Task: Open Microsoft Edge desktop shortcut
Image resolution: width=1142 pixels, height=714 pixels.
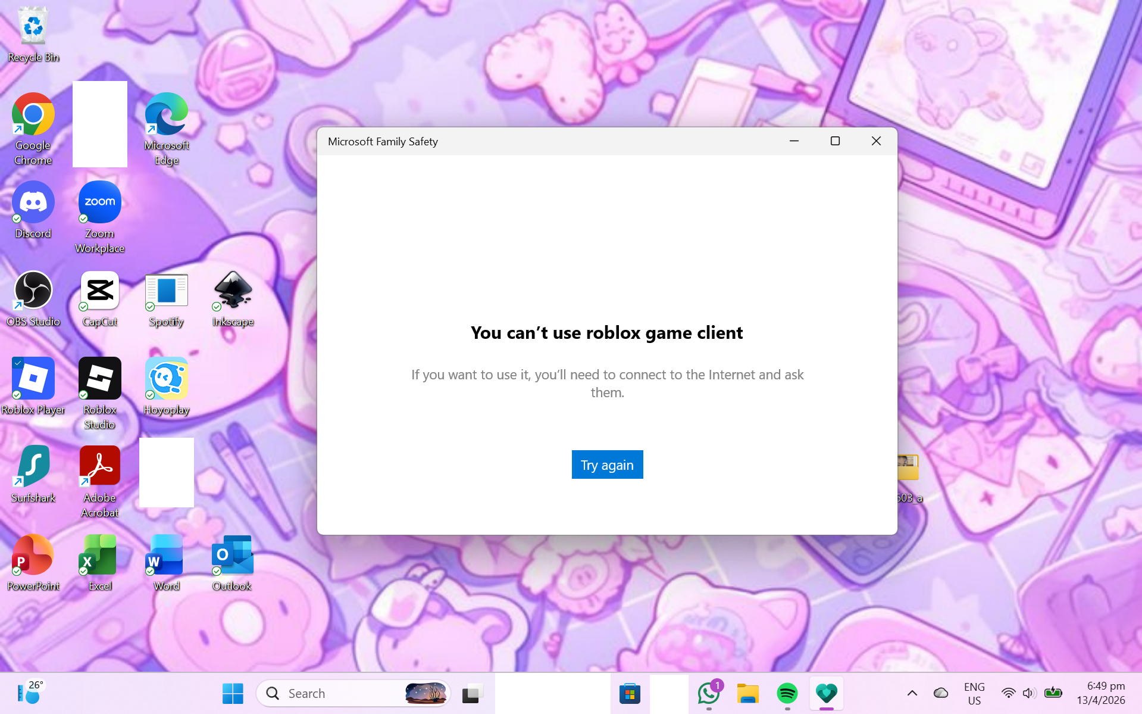Action: click(167, 129)
